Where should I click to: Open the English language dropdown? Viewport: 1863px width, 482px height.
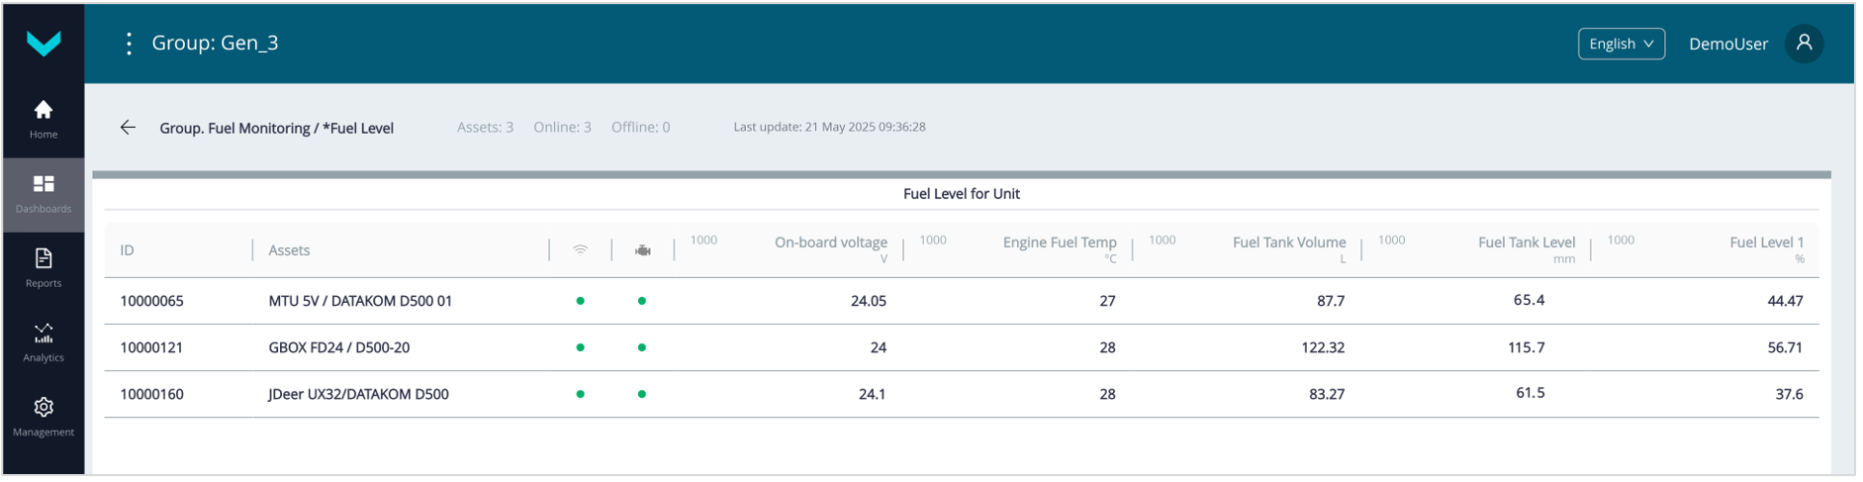tap(1621, 44)
